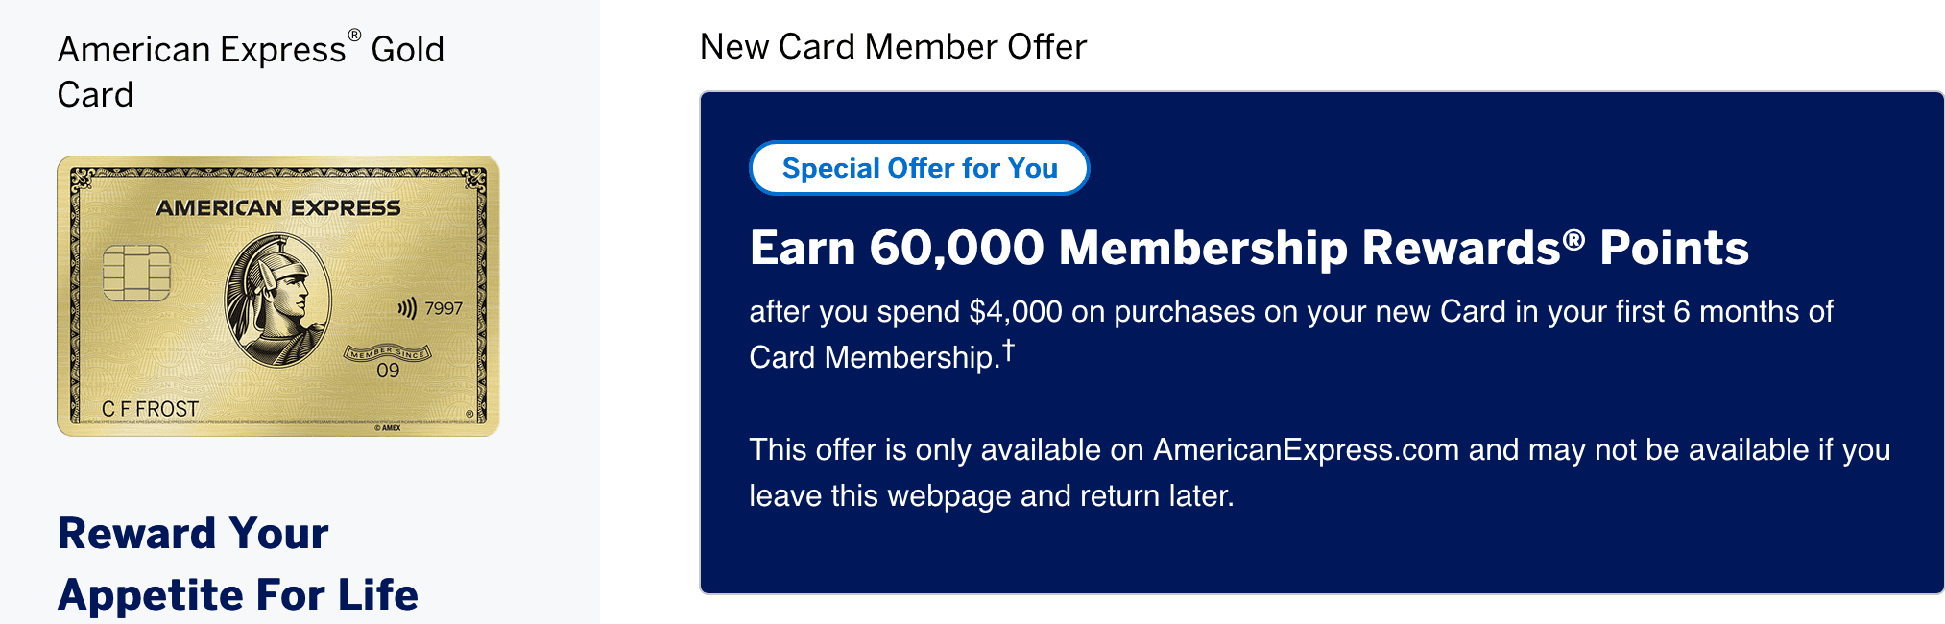Click the American Express Gold Card title

[251, 72]
